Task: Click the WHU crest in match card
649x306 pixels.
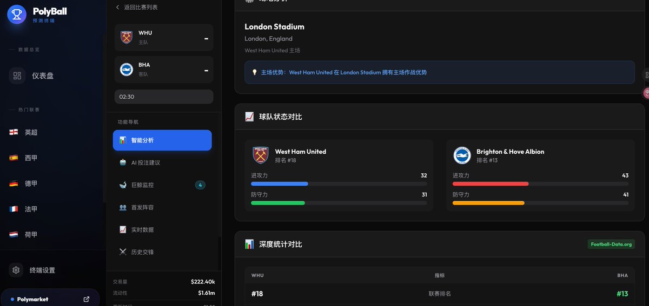Action: [x=127, y=37]
